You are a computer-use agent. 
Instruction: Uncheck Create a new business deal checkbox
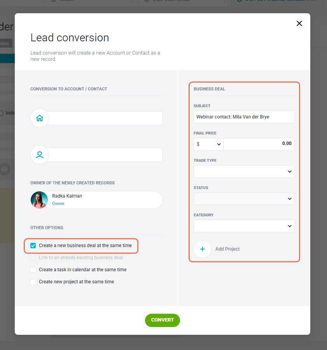[x=33, y=246]
